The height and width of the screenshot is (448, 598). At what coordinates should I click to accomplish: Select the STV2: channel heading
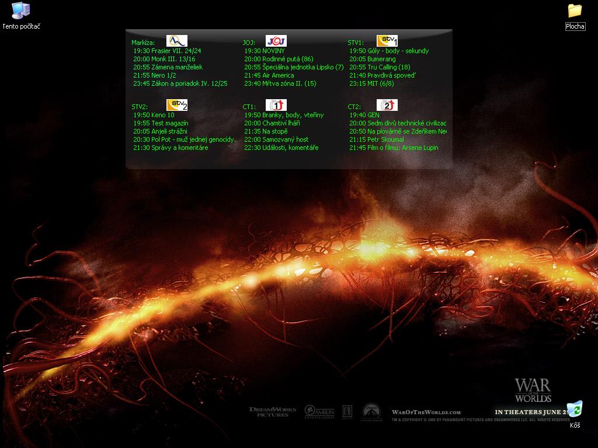139,107
